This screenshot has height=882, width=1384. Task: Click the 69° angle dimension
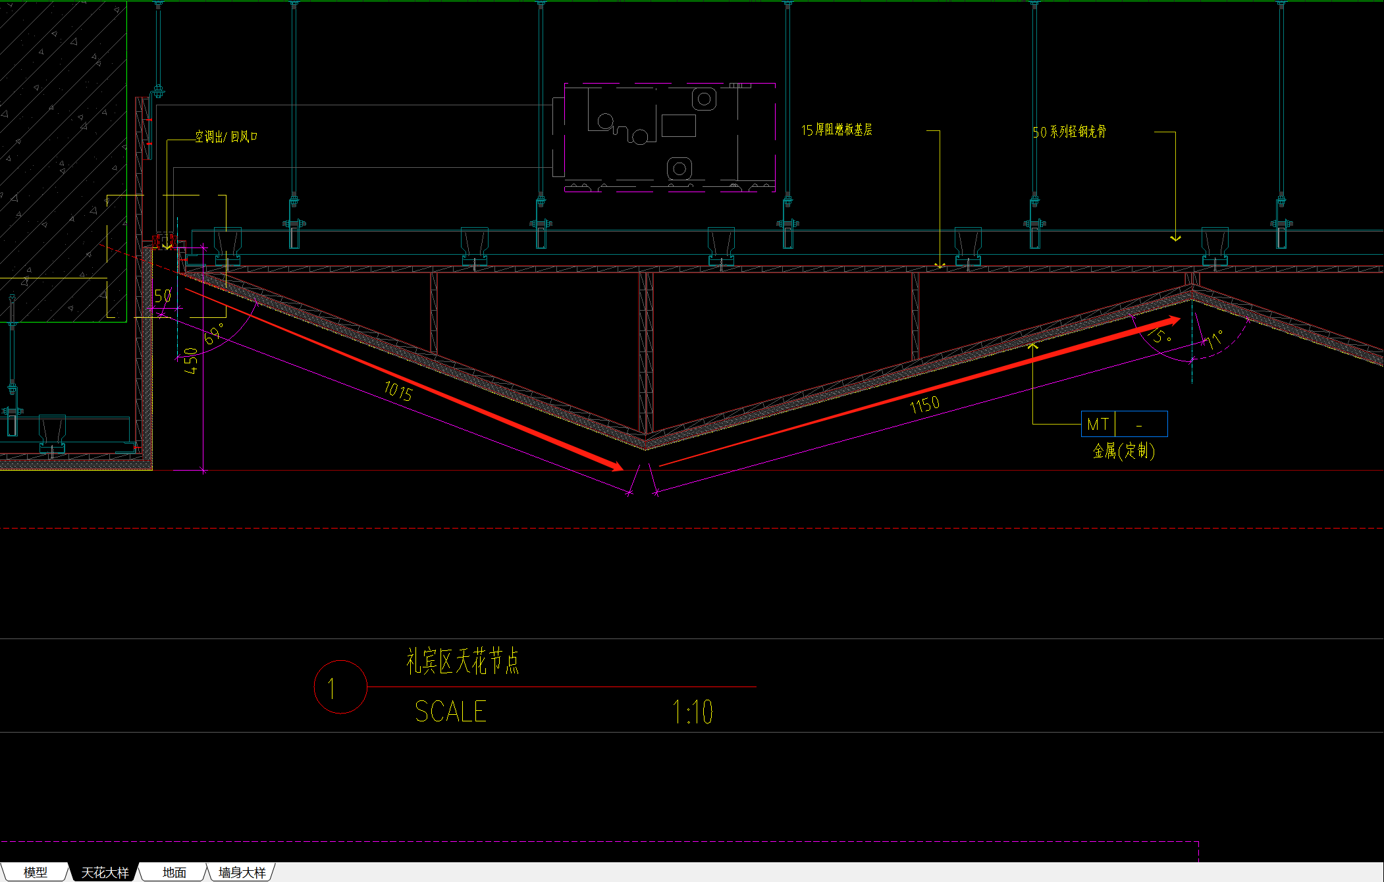click(x=213, y=334)
